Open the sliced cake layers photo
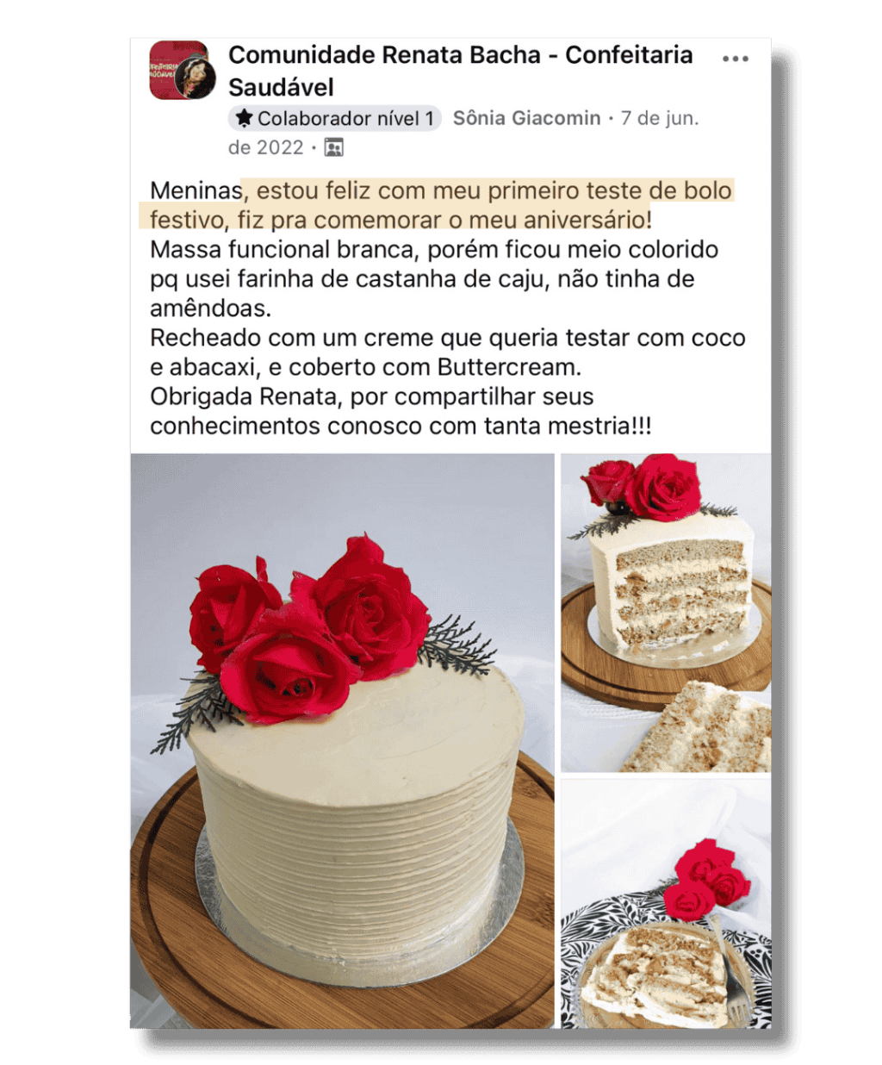Viewport: 882px width, 1065px height. click(x=666, y=613)
